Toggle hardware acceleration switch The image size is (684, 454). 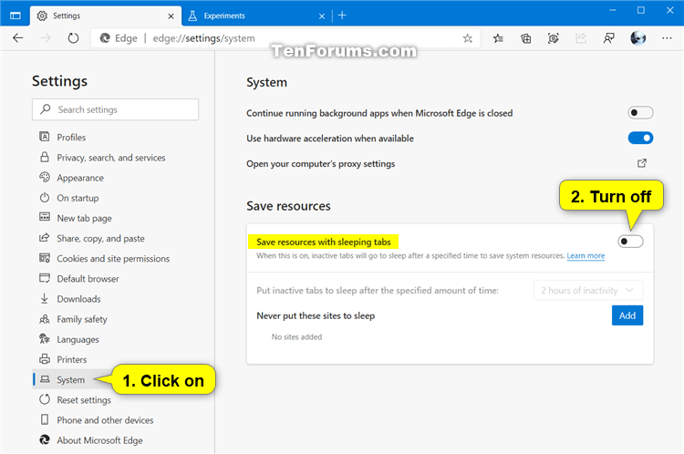pyautogui.click(x=640, y=138)
